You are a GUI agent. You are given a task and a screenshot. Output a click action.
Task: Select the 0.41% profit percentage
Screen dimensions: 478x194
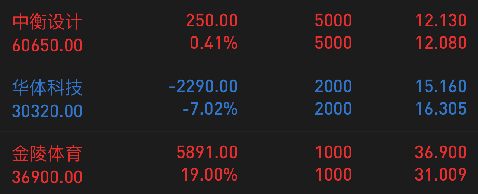[x=214, y=43]
